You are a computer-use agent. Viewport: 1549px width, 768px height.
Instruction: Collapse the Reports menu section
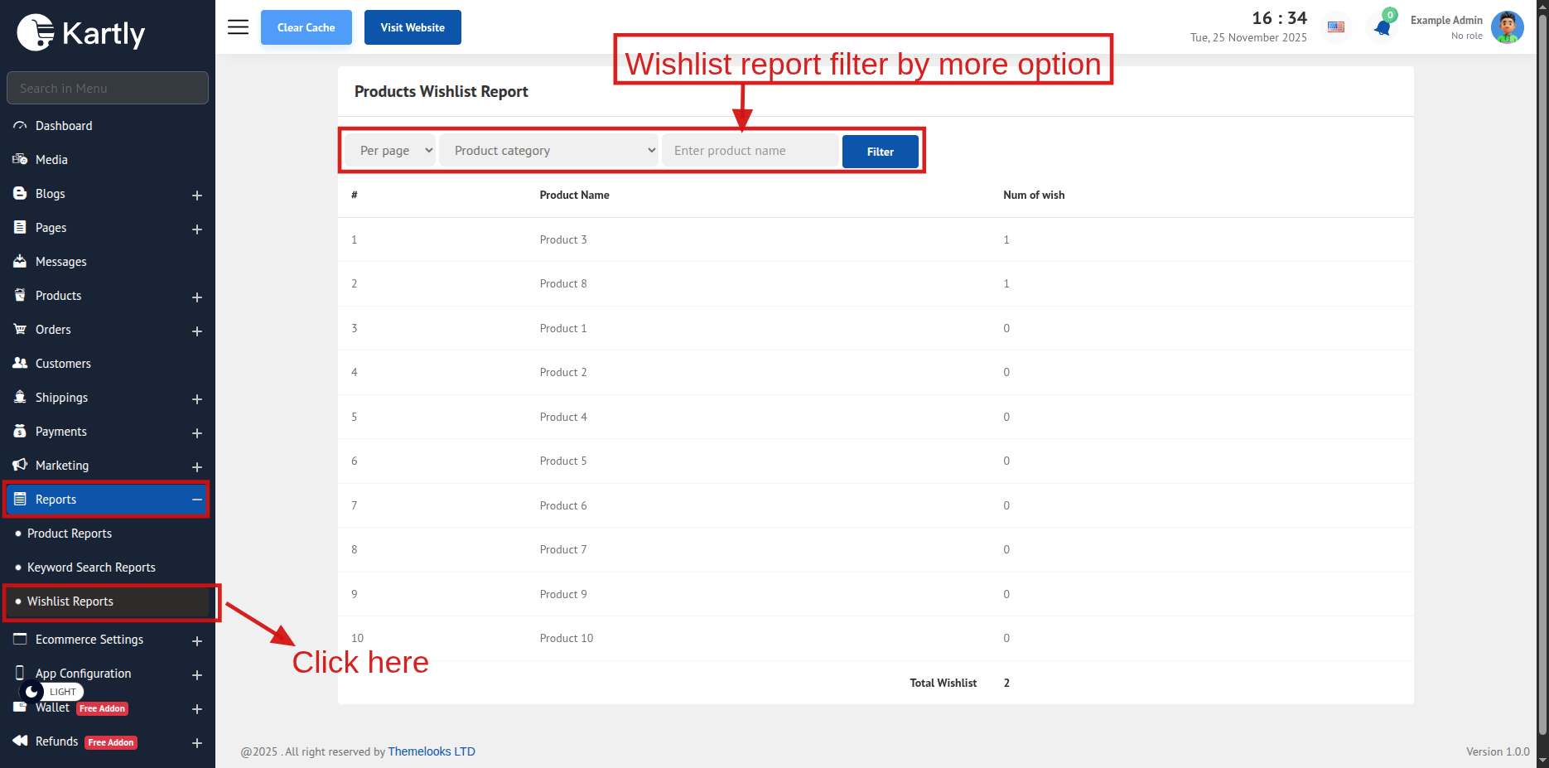click(197, 500)
